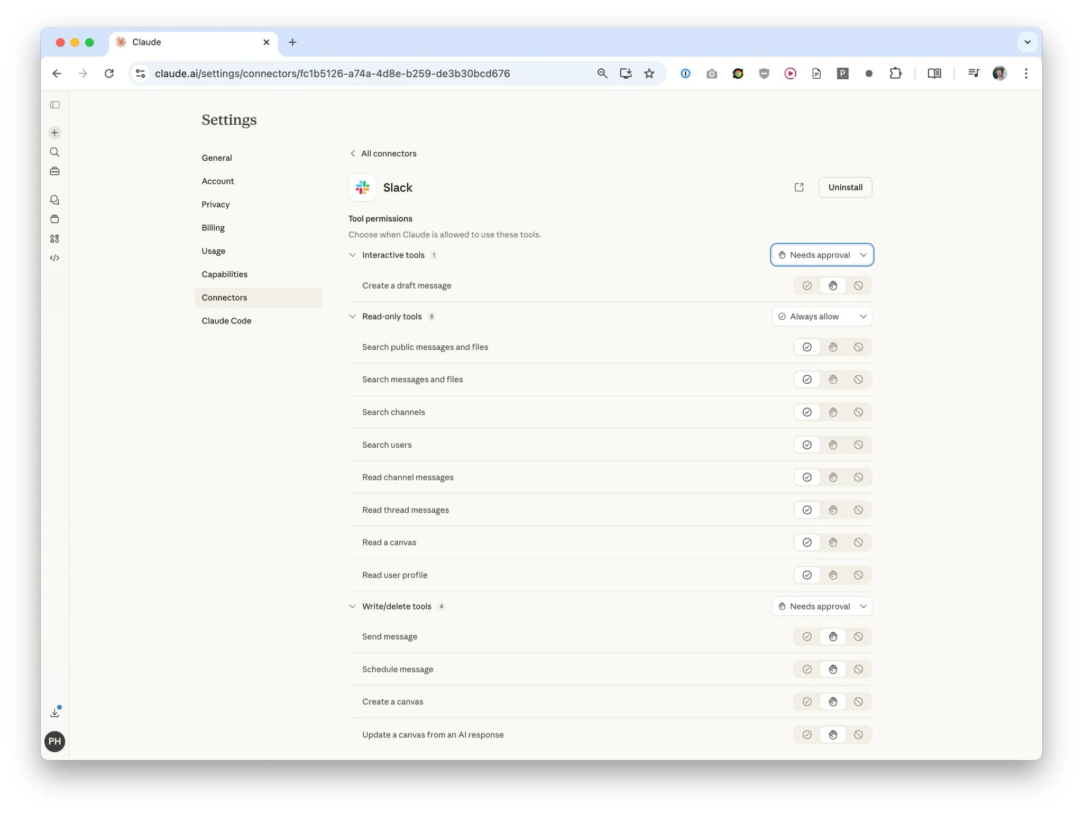Bookmark this page with the star icon
The width and height of the screenshot is (1083, 814).
coord(649,73)
